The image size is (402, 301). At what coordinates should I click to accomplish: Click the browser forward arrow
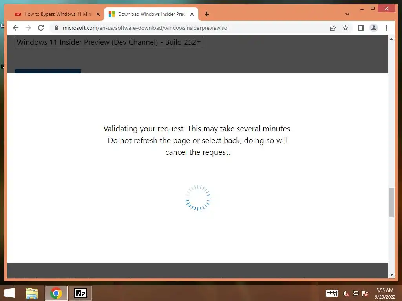click(x=28, y=28)
